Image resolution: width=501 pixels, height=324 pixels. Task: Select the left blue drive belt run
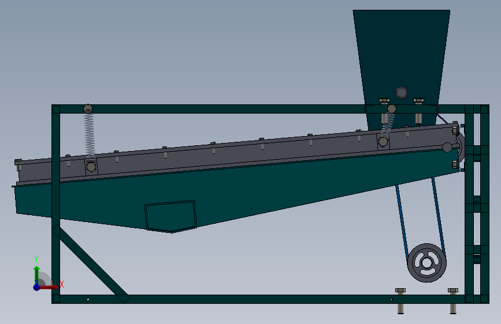pyautogui.click(x=403, y=223)
